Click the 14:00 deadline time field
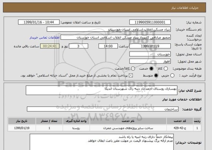 (108, 46)
